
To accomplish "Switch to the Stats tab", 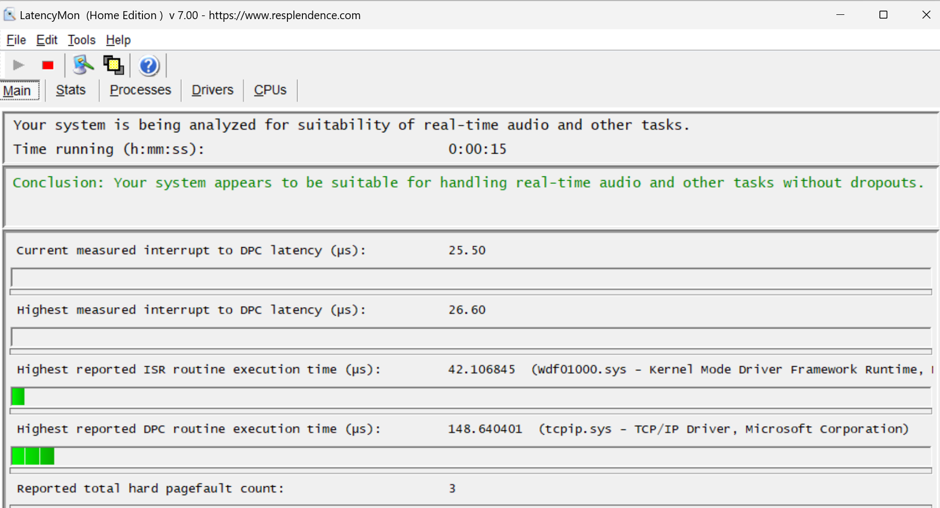I will point(71,90).
